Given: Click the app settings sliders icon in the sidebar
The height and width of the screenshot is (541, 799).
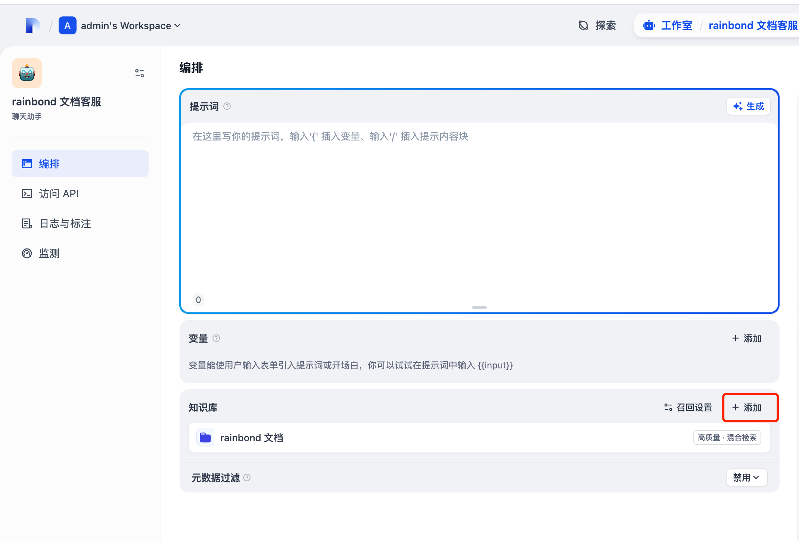Looking at the screenshot, I should (x=140, y=73).
